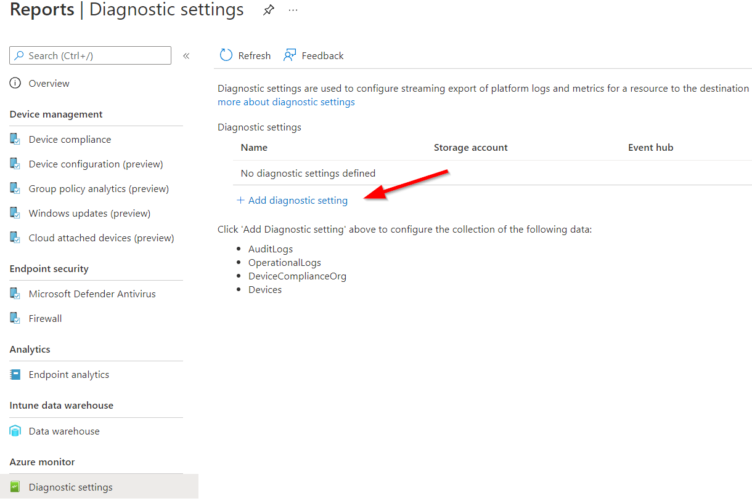Select Overview in the sidebar
Viewport: 752px width, 501px height.
pos(48,83)
